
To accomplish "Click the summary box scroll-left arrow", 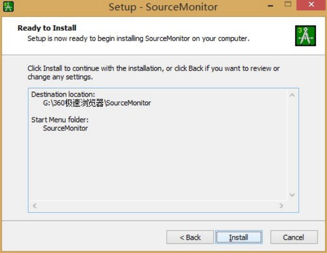I will tap(35, 206).
